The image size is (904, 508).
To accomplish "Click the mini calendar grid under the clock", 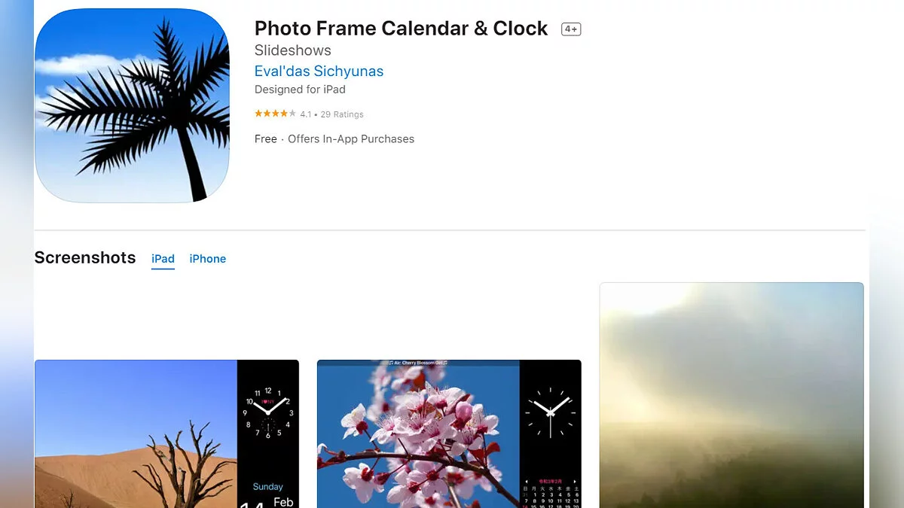I will [550, 492].
